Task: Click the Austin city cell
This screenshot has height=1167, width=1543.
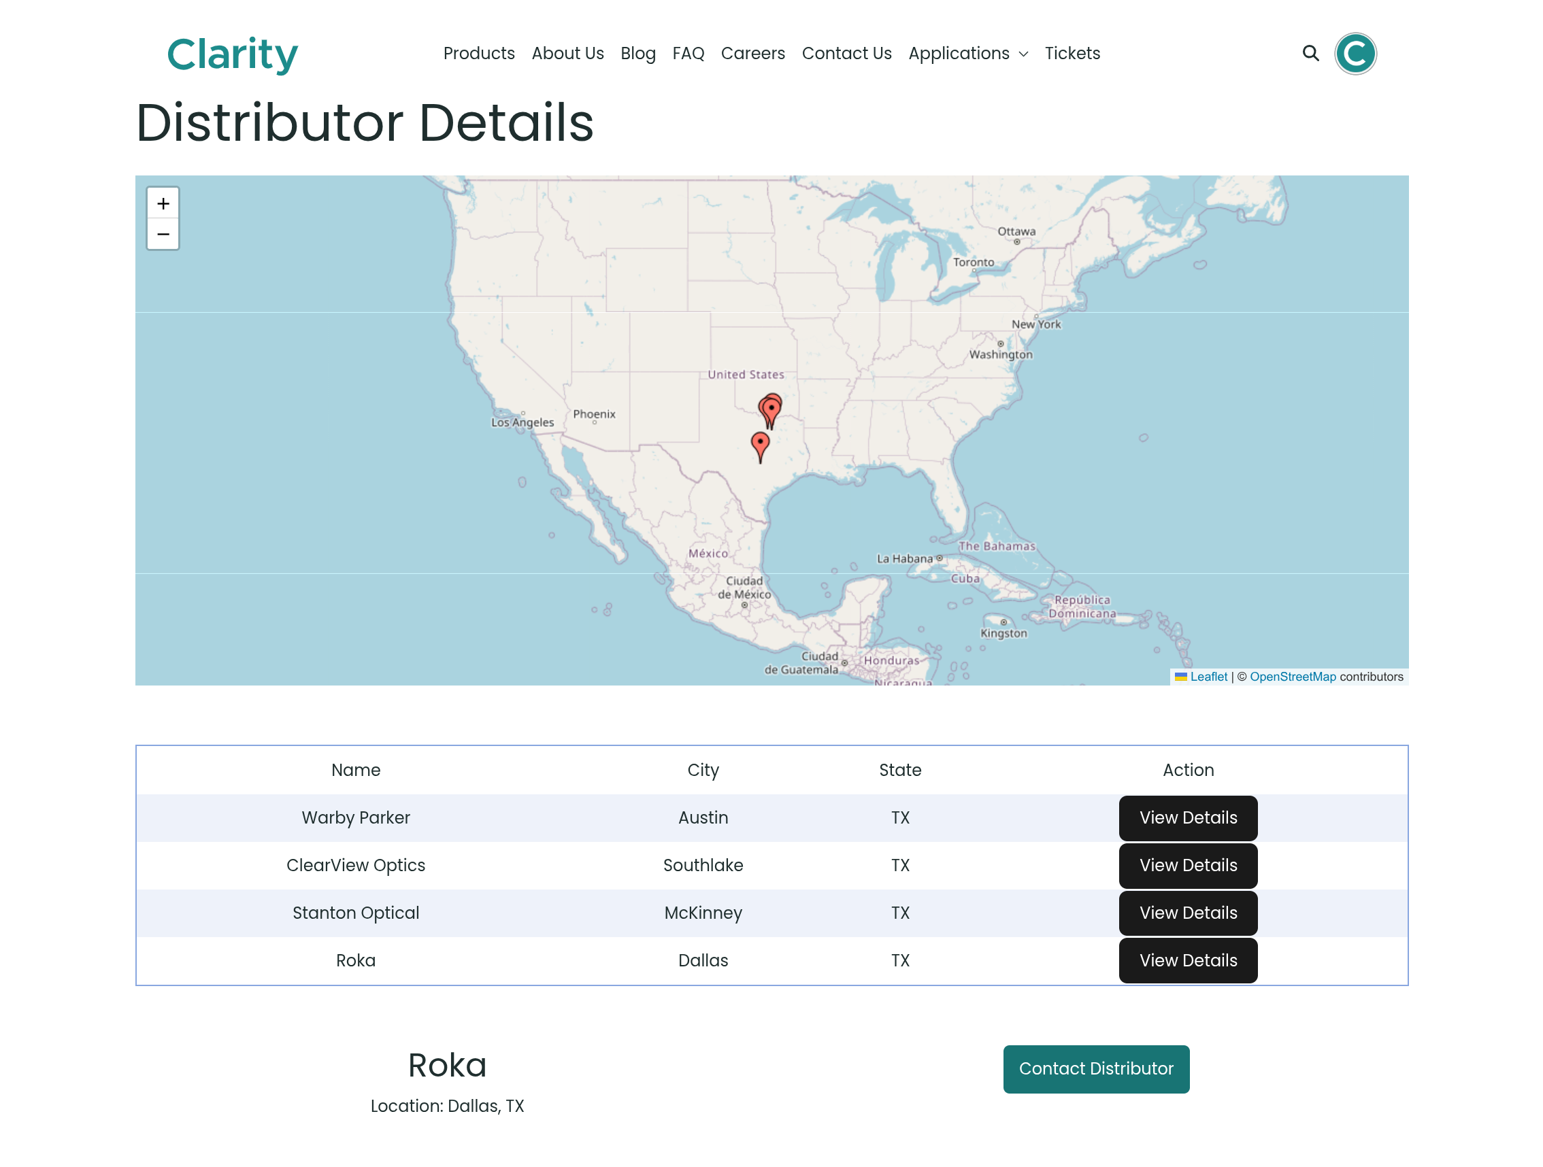Action: (x=702, y=817)
